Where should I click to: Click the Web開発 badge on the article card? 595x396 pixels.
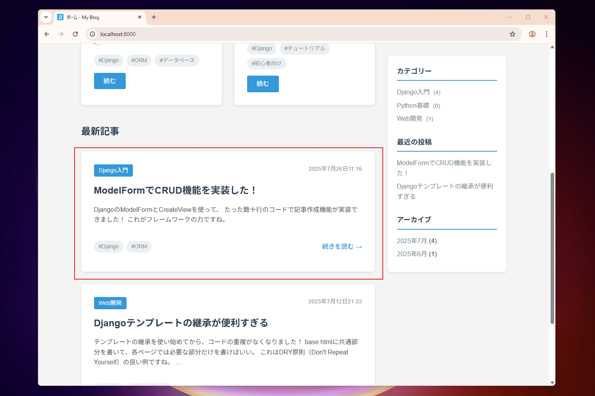[x=110, y=303]
